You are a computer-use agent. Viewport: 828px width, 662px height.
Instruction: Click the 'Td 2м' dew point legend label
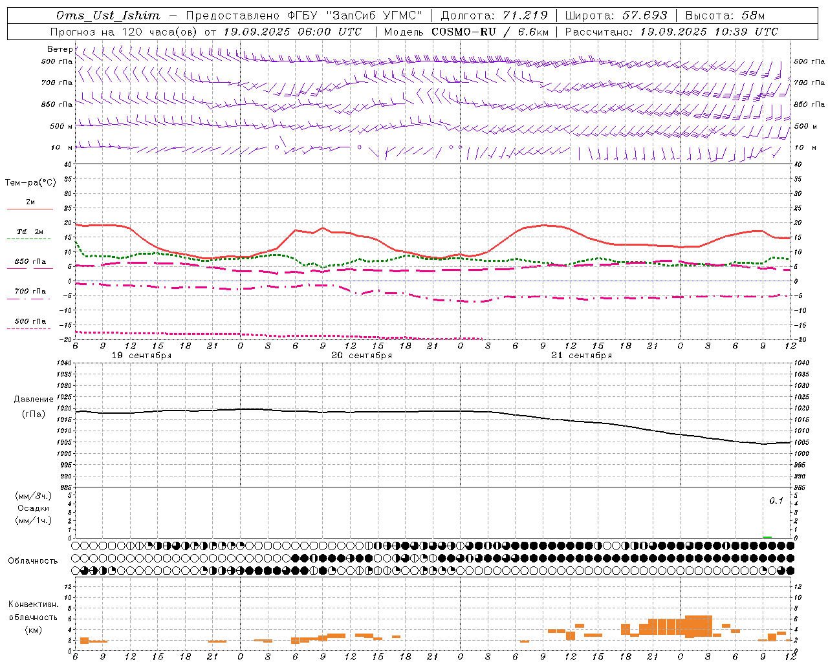(x=30, y=231)
